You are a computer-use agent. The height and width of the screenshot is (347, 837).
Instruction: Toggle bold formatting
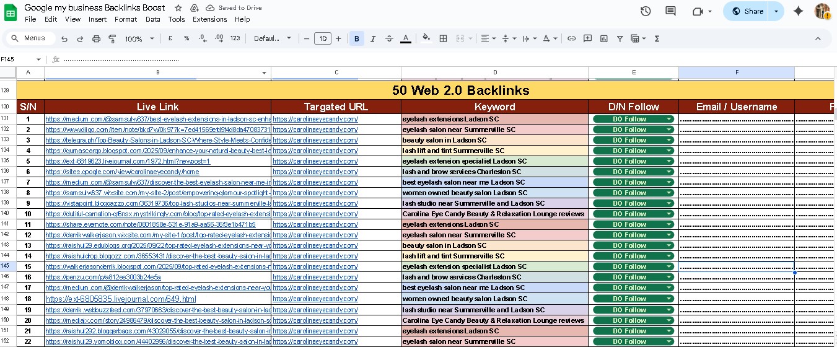357,38
